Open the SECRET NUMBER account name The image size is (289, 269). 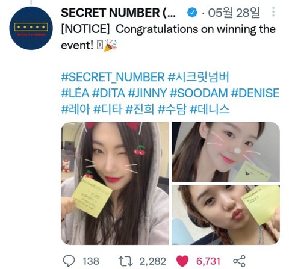(x=118, y=13)
